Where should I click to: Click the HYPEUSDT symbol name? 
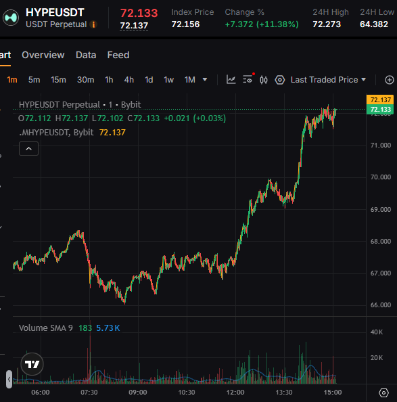[55, 12]
